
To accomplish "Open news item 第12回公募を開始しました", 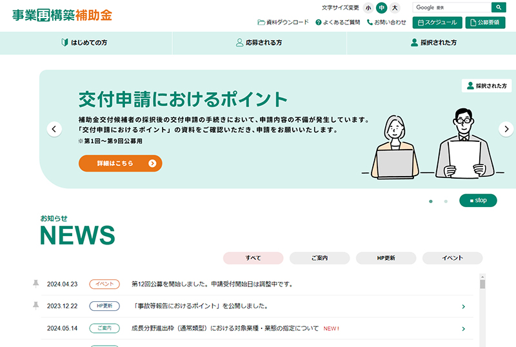I will (212, 284).
